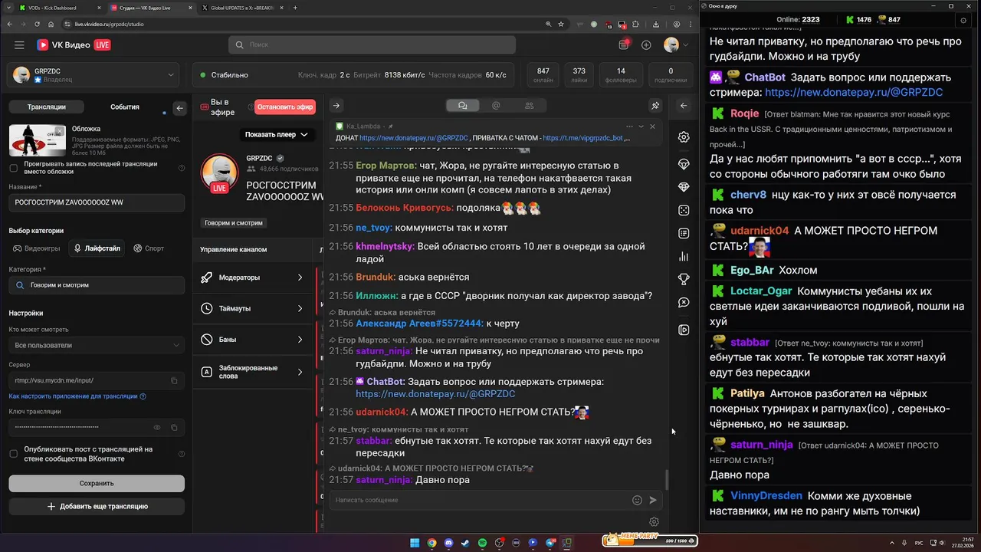Open the three dots menu on the pinned message
This screenshot has height=552, width=981.
(x=629, y=127)
